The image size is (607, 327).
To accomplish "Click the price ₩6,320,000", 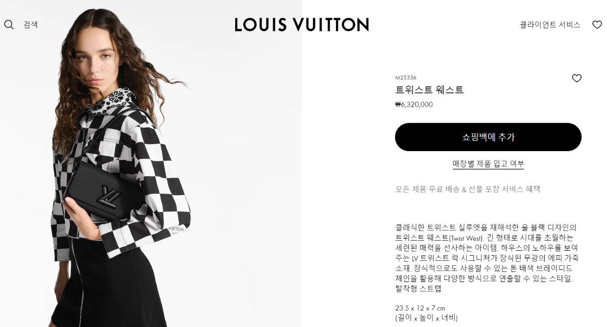I will click(414, 105).
